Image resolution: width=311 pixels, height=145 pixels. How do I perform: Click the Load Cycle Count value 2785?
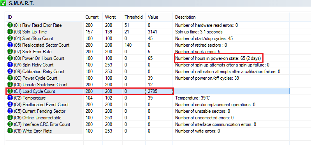[x=153, y=91]
